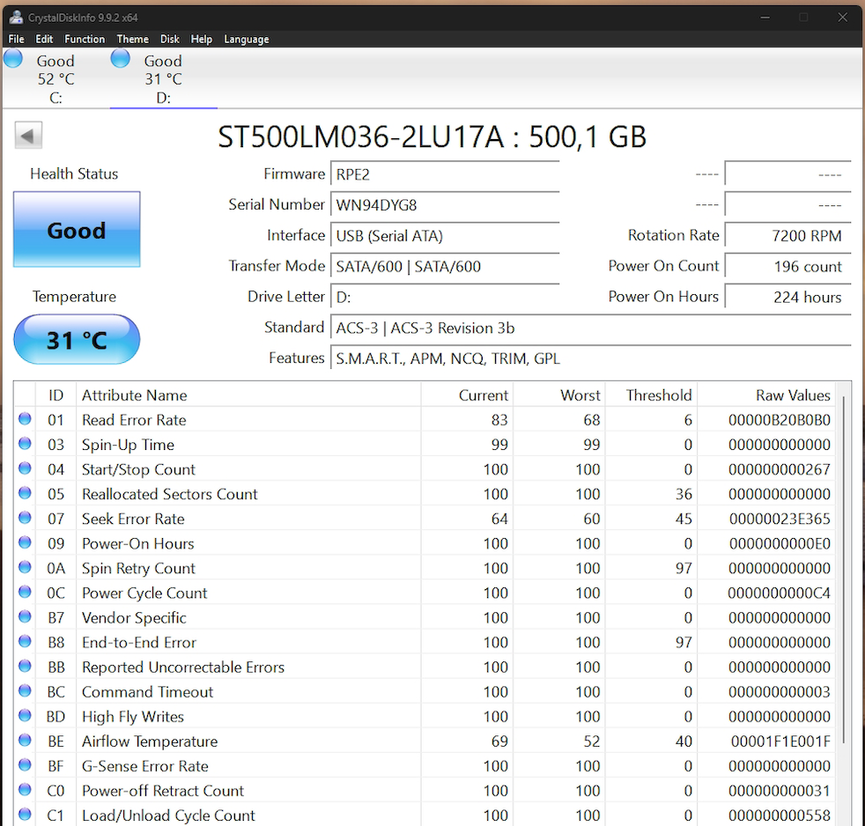Open the Disk menu

[170, 39]
